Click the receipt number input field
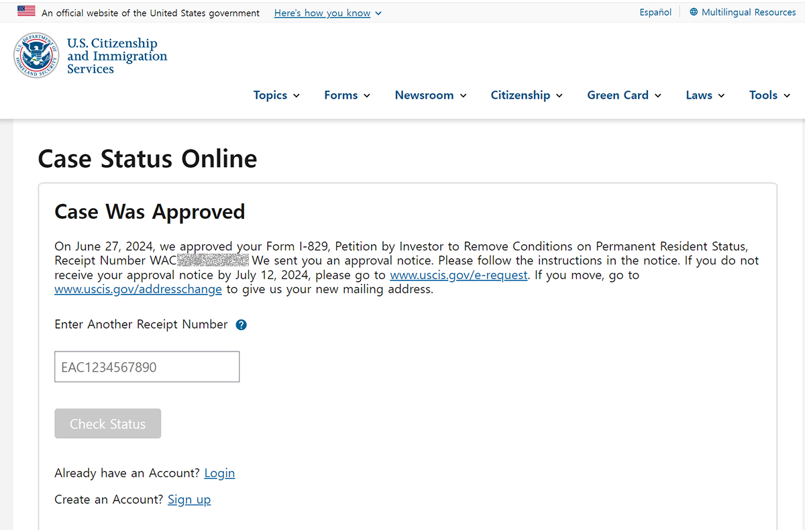 147,367
